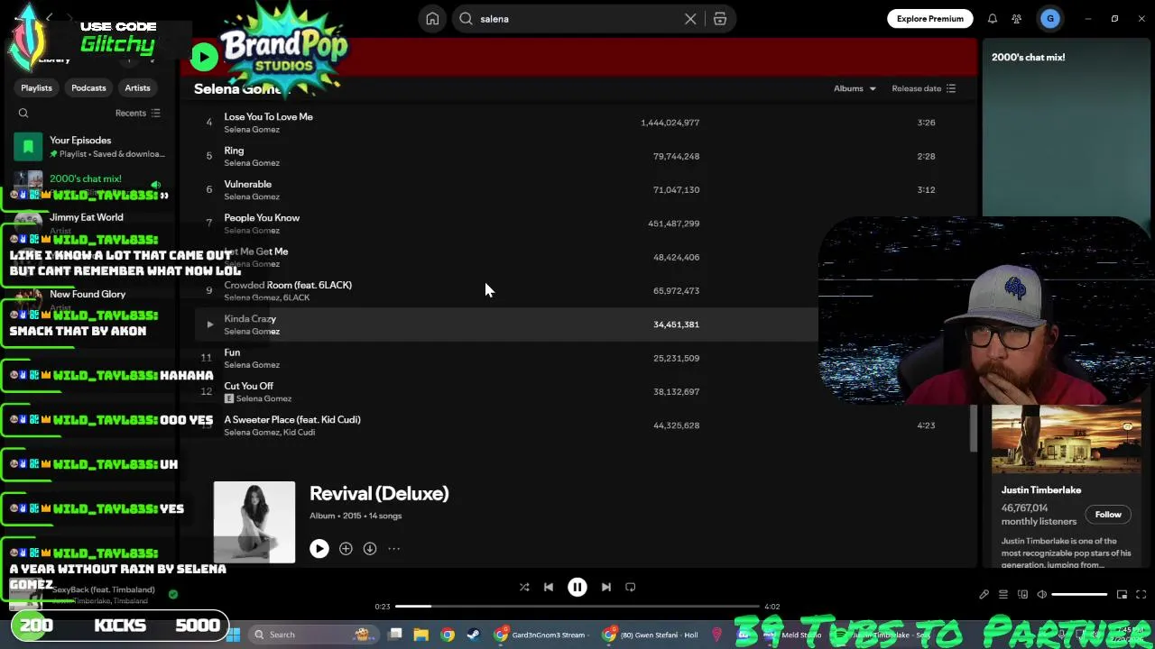Open the Friend Activity icon

pyautogui.click(x=1016, y=19)
